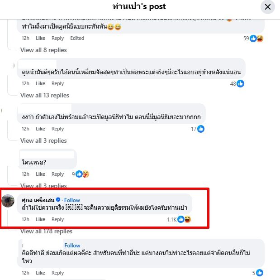Screen dimensions: 280x280
Task: Like the 'ใครเหรอ?' comment
Action: point(41,174)
